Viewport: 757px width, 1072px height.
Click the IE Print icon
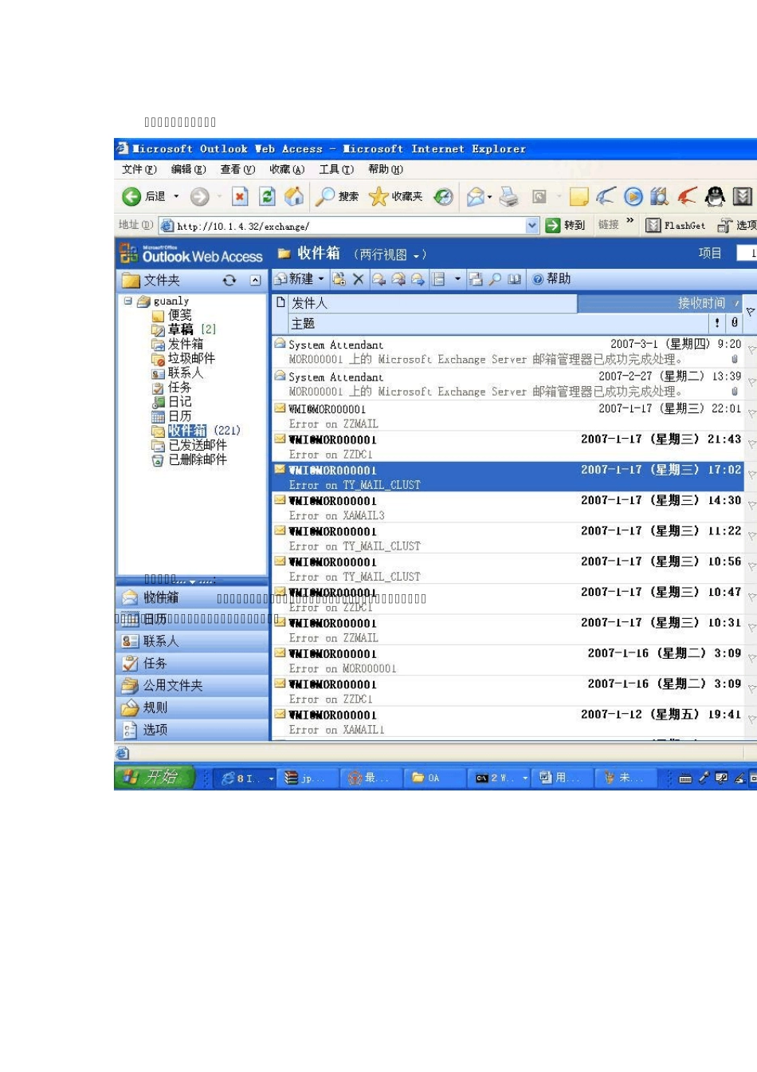point(509,196)
